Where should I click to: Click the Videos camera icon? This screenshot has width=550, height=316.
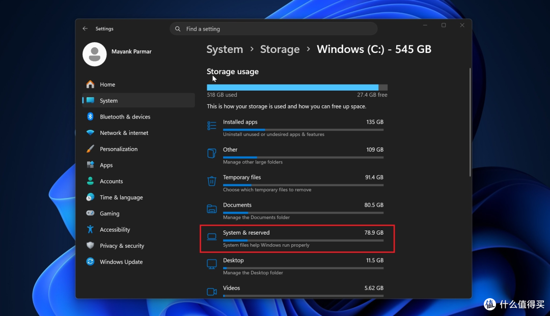pyautogui.click(x=211, y=292)
